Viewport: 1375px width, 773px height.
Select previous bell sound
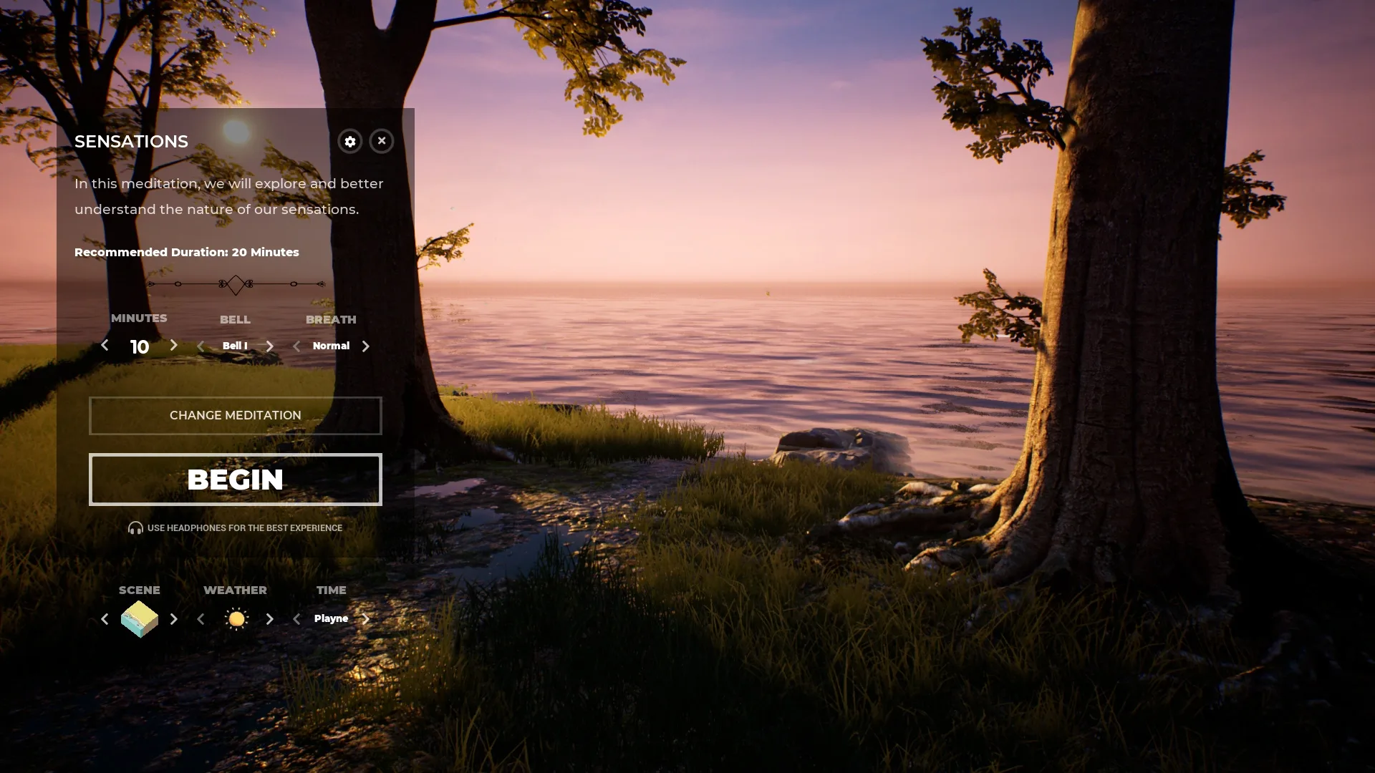(x=201, y=346)
